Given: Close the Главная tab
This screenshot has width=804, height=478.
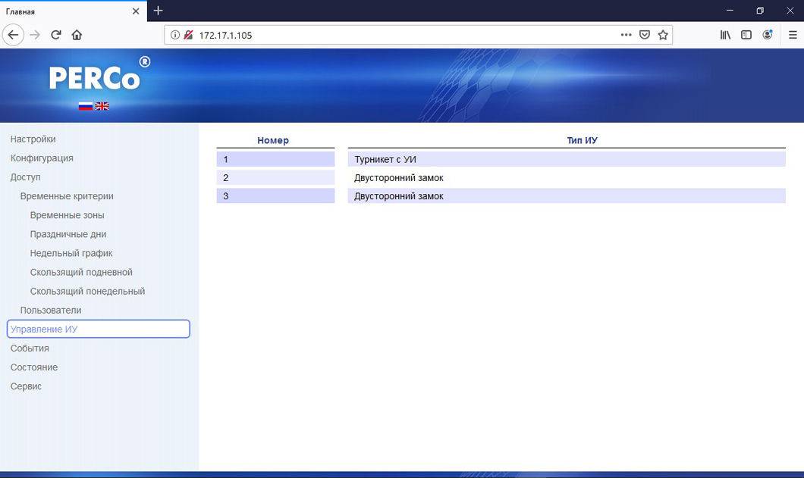Looking at the screenshot, I should (136, 11).
